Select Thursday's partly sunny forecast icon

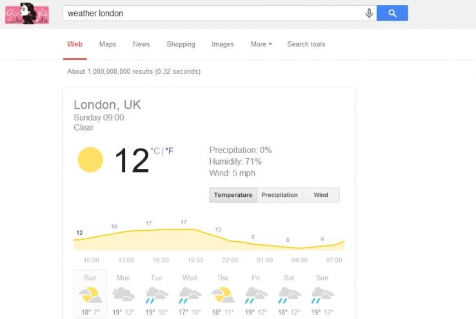pos(222,295)
